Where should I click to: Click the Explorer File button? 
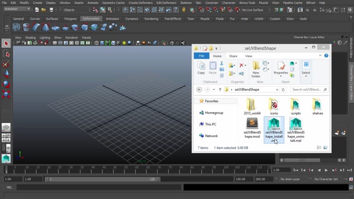[x=201, y=56]
